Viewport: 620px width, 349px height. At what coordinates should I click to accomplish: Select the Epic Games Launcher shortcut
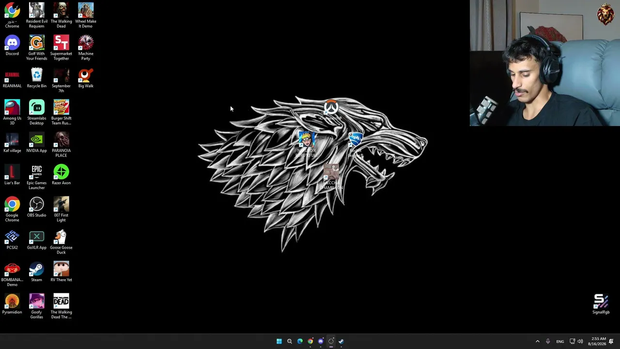click(x=37, y=177)
